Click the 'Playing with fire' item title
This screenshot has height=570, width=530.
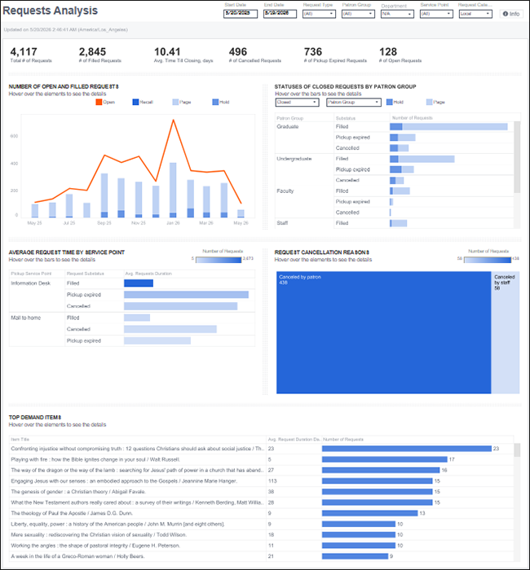tap(95, 459)
